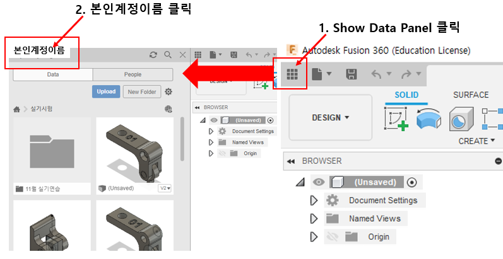Open File dropdown arrow in enlarged toolbar
This screenshot has width=503, height=259.
(x=329, y=74)
